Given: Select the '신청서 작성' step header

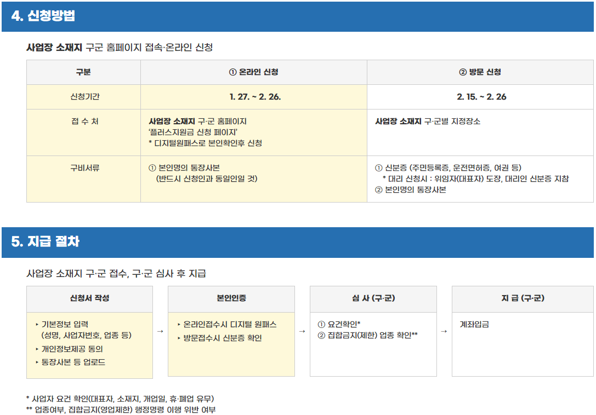Looking at the screenshot, I should tap(90, 298).
